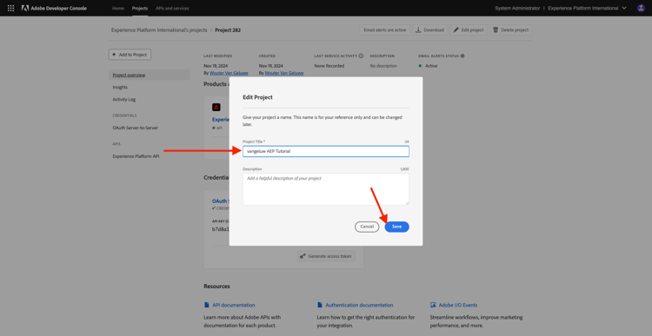Open the Adobe I/O Events link

pos(458,305)
